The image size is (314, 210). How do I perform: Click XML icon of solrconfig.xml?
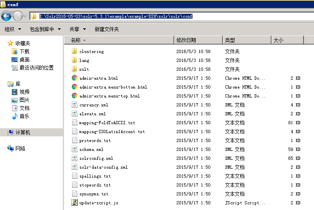75,158
